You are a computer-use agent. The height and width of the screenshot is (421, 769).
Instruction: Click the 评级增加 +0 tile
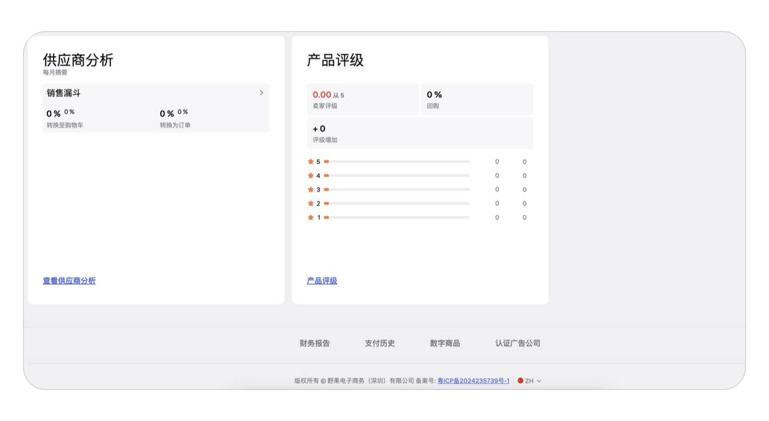click(420, 133)
